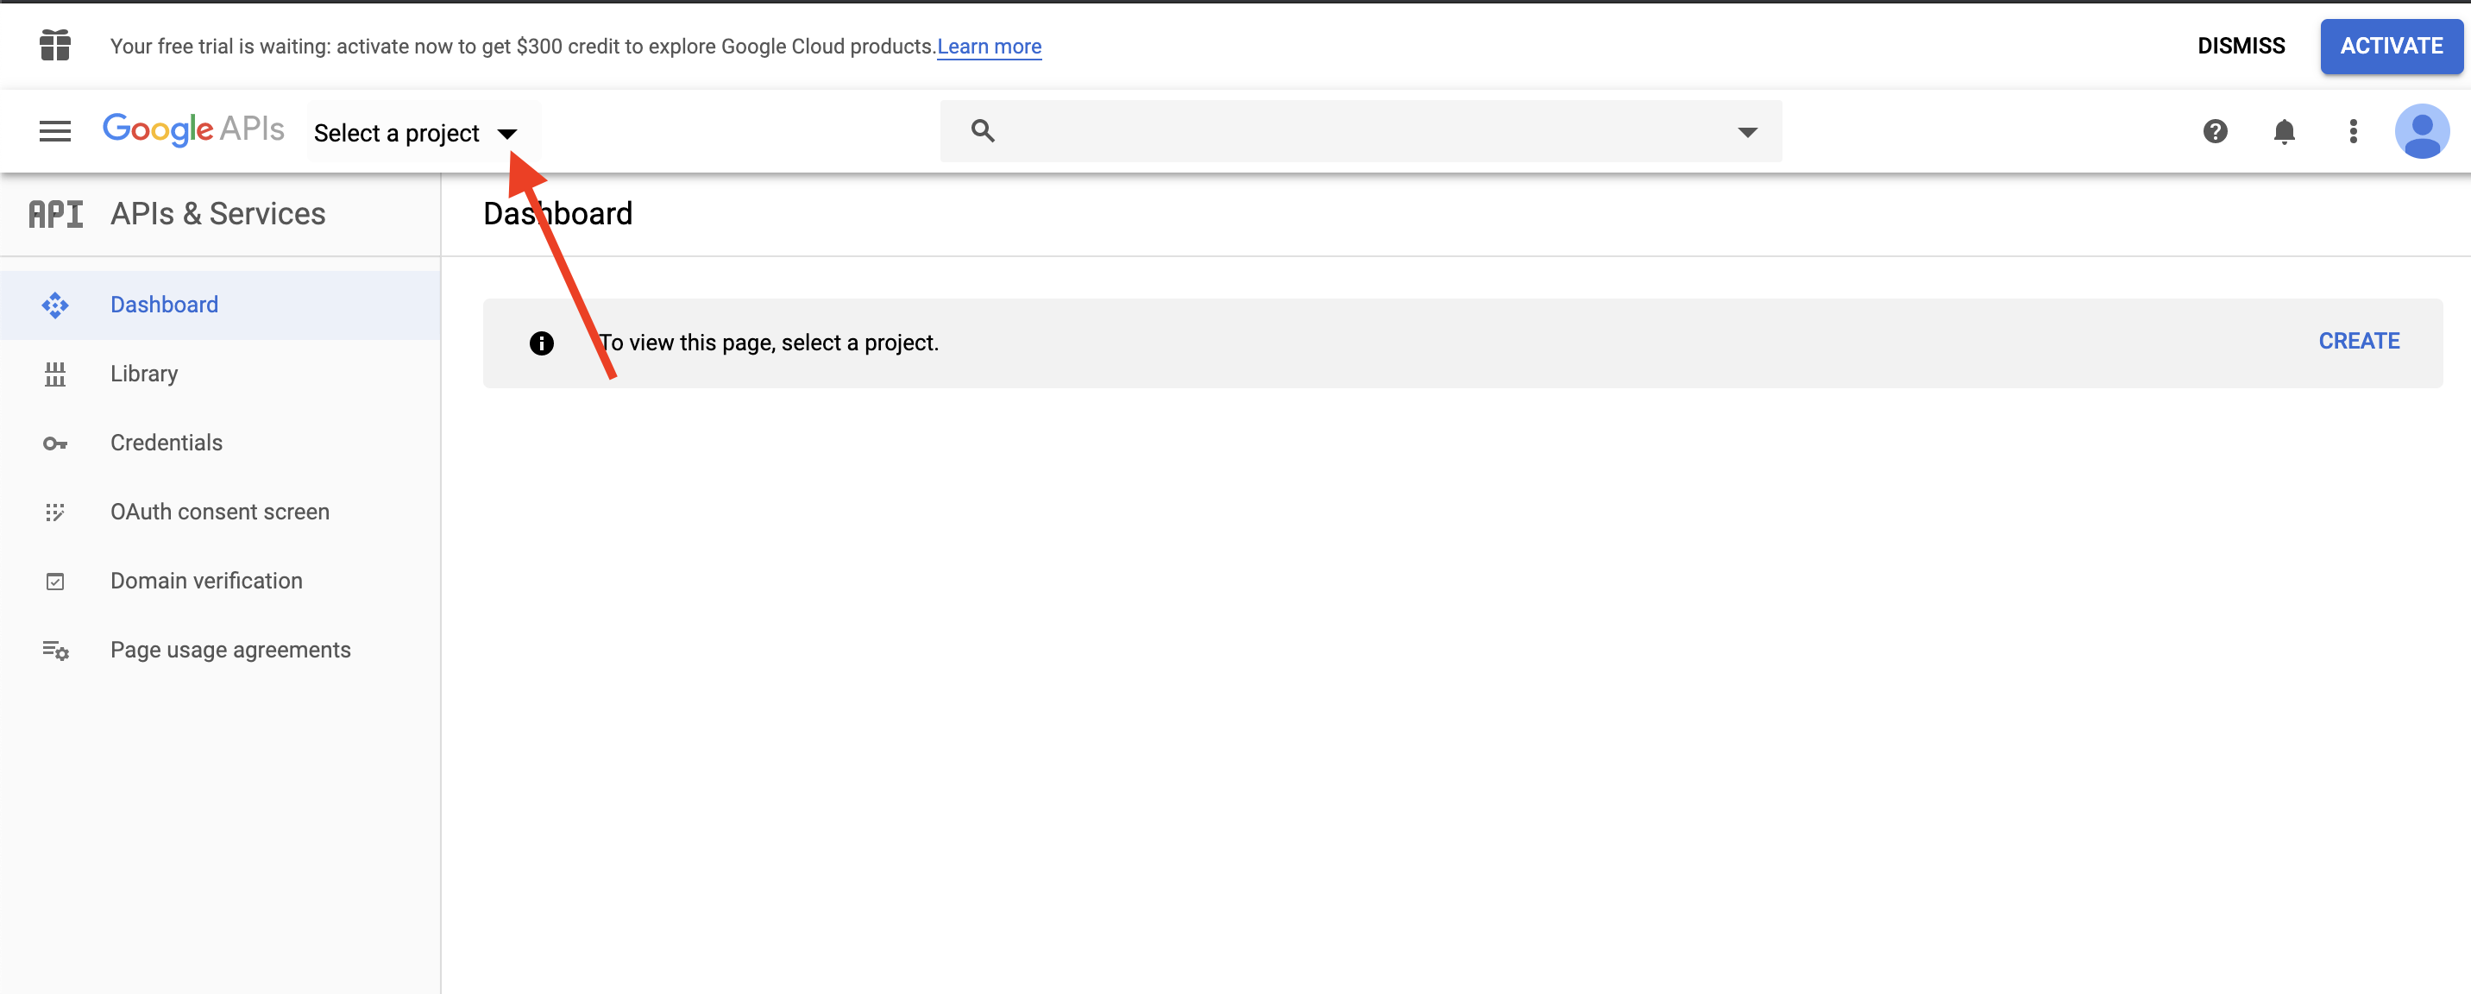Viewport: 2471px width, 994px height.
Task: Click the CREATE project button
Action: (2358, 342)
